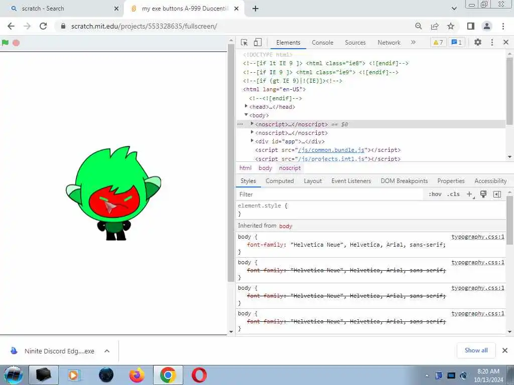Image resolution: width=514 pixels, height=385 pixels.
Task: Open the Computed styles tab
Action: point(280,181)
